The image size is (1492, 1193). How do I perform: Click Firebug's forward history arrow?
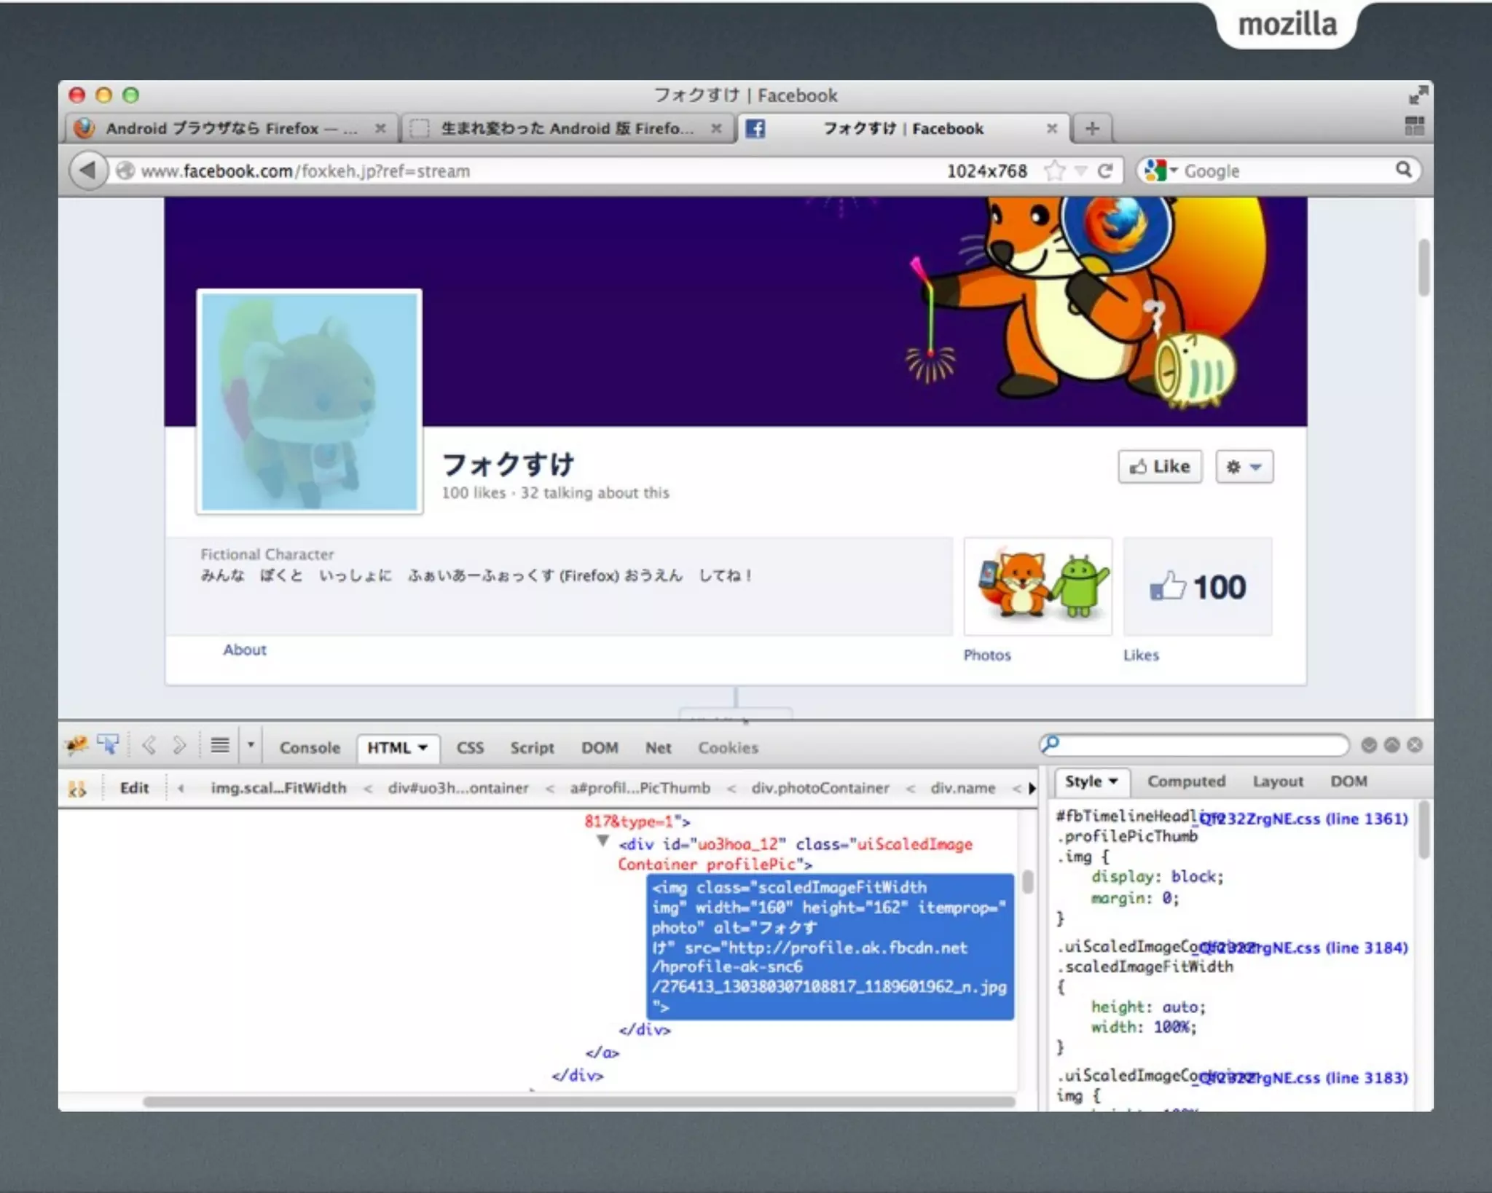[x=178, y=746]
